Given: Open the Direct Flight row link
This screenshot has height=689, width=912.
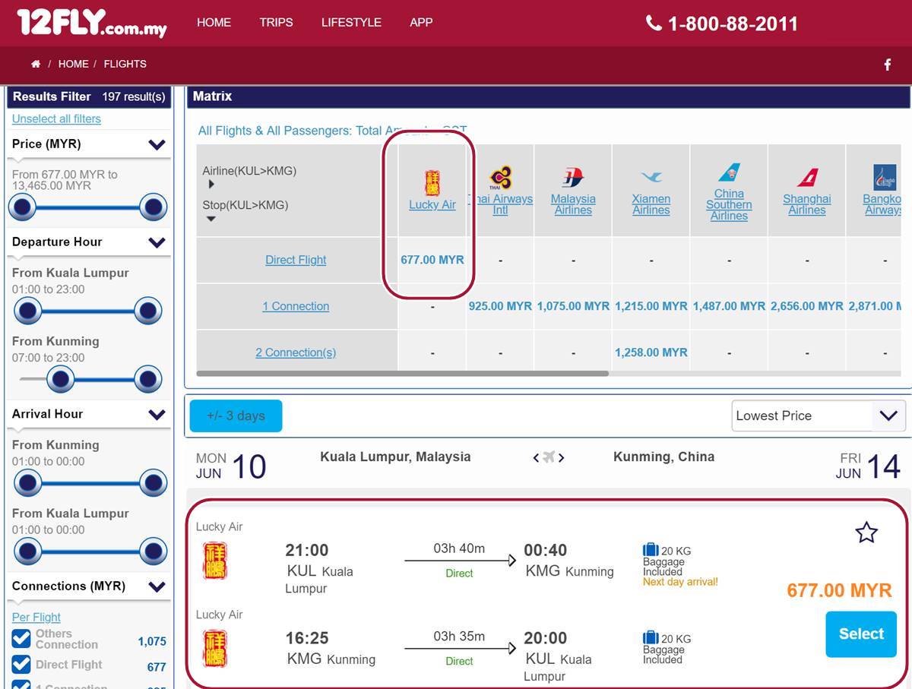Looking at the screenshot, I should tap(296, 260).
